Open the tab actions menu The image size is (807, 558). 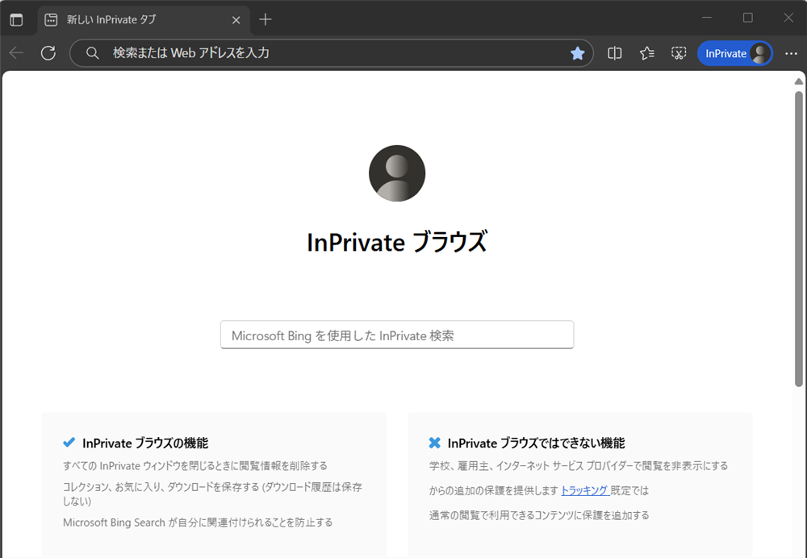pos(16,19)
